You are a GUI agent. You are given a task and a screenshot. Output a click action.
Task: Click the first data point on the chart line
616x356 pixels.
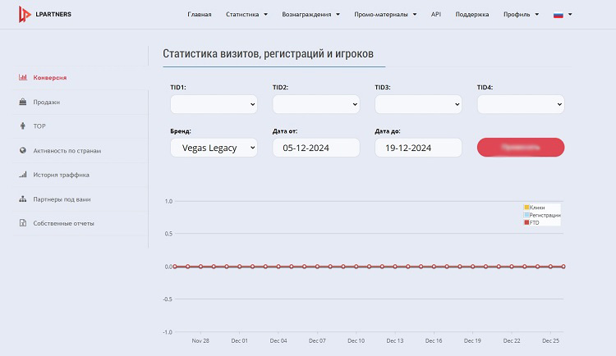point(175,267)
